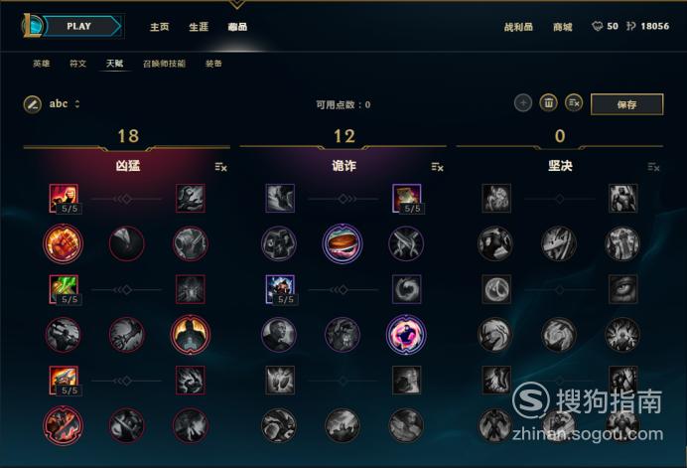Click the 保存 save button
687x468 pixels.
click(627, 104)
